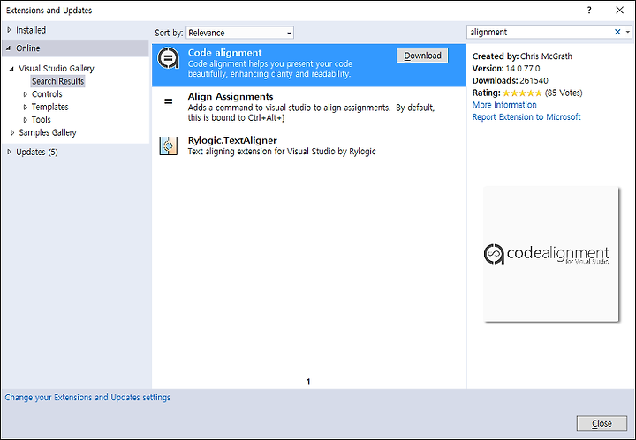
Task: Click the Downloads 261540 text
Action: 510,80
